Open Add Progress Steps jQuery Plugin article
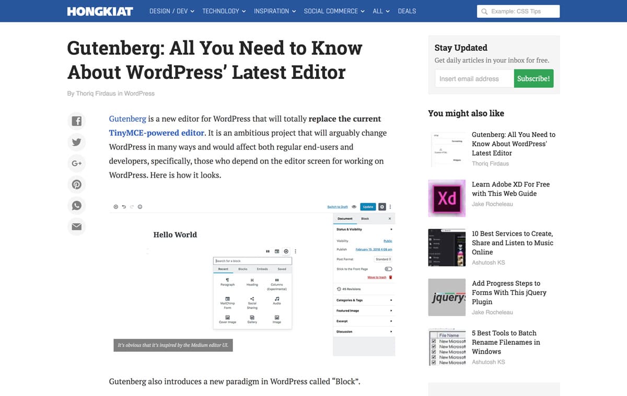The width and height of the screenshot is (627, 396). coord(509,293)
